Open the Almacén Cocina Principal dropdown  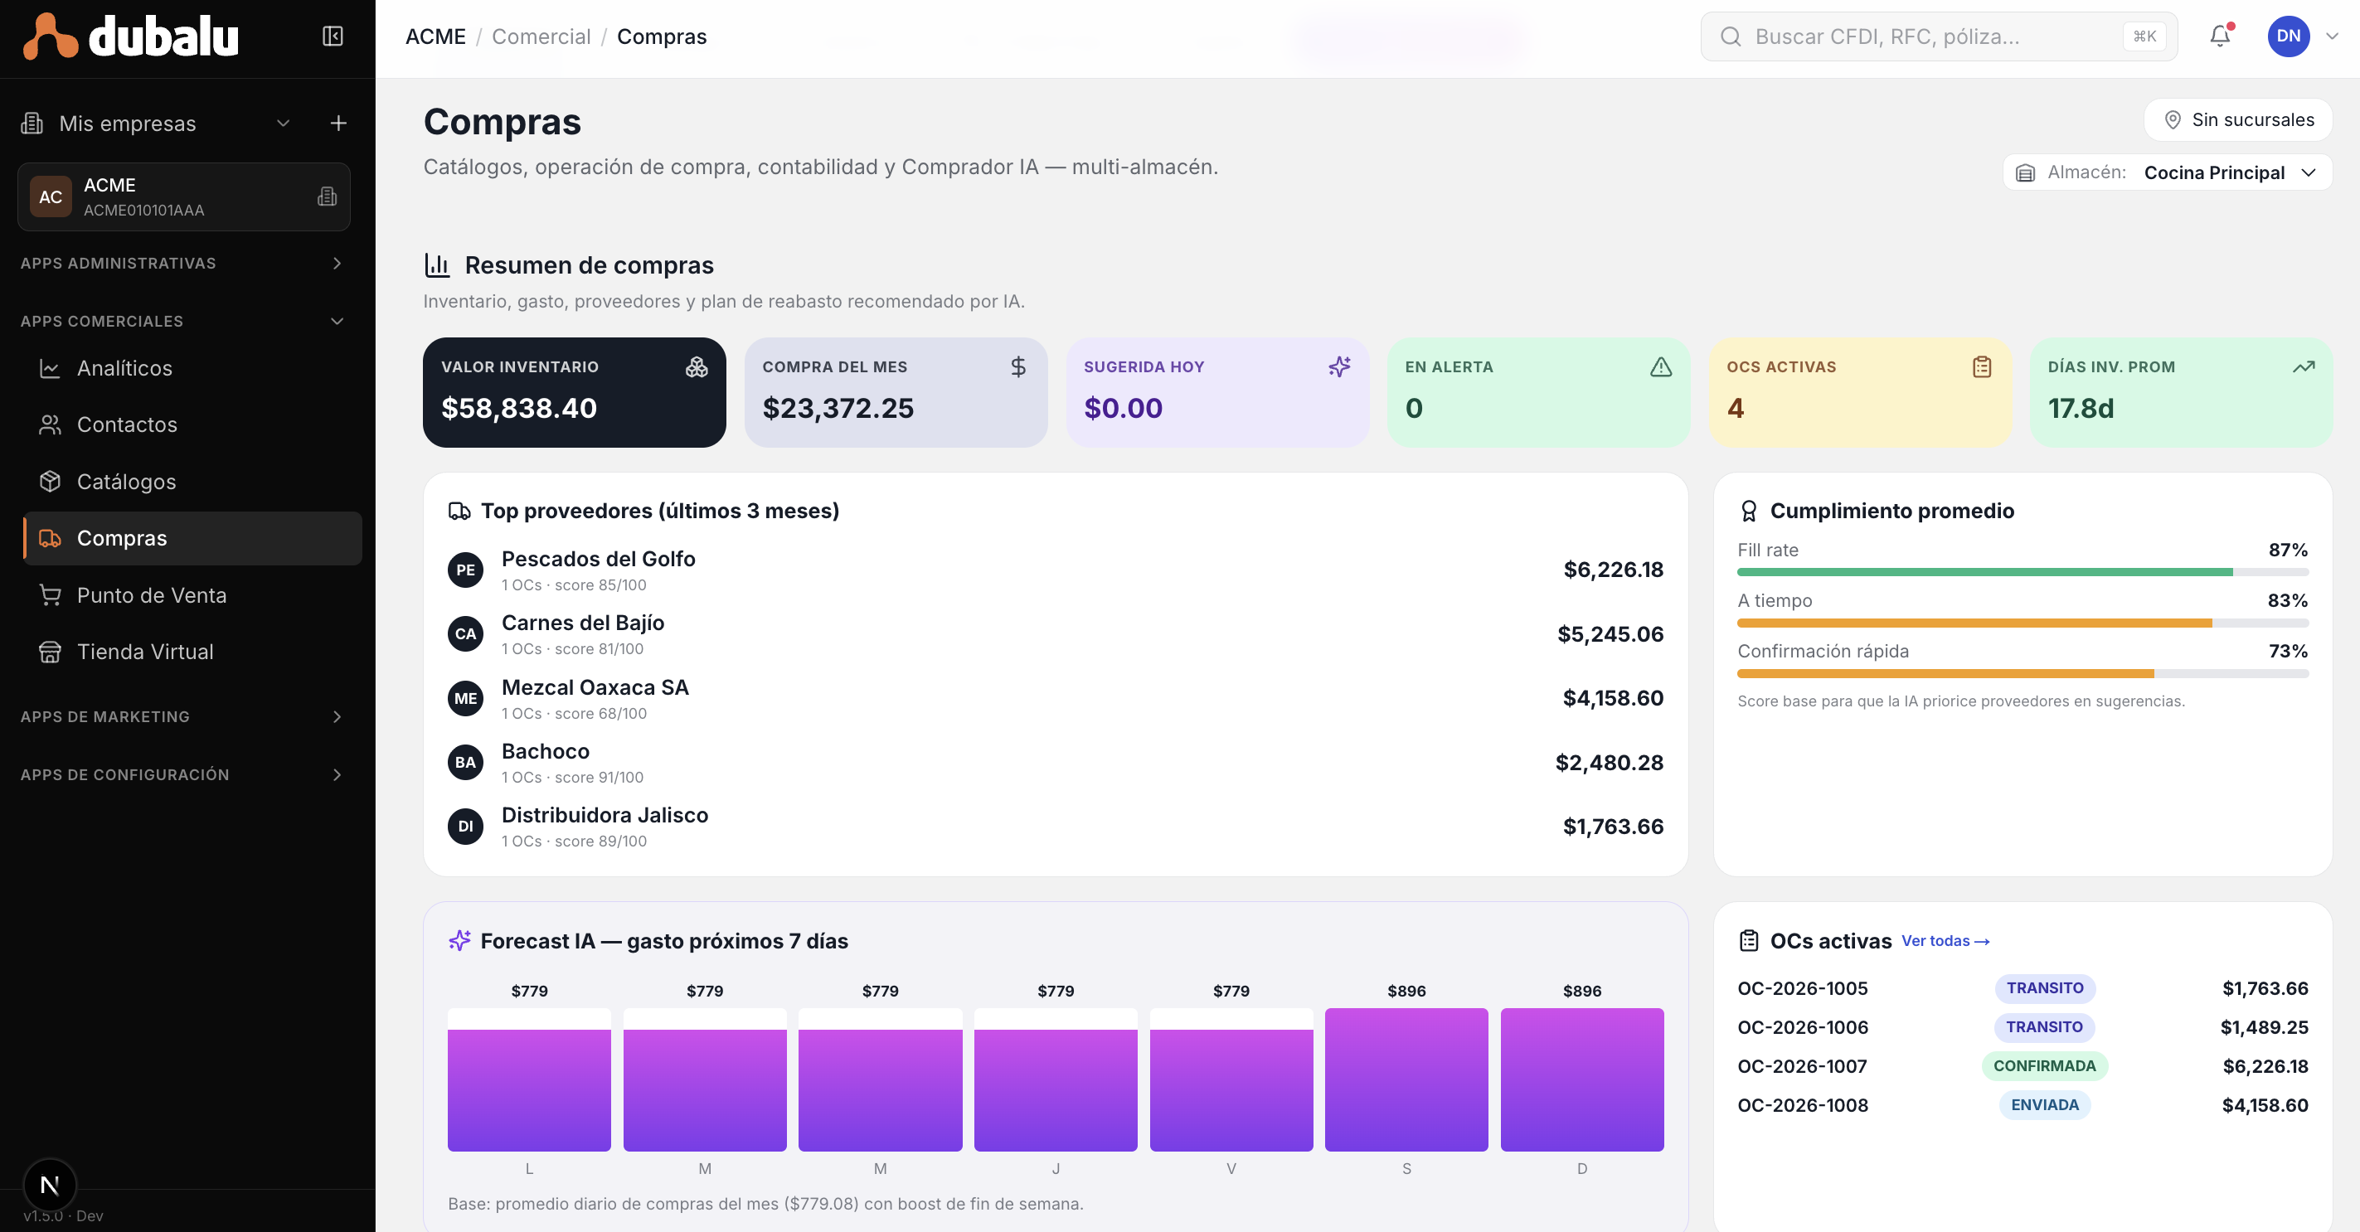[2167, 172]
